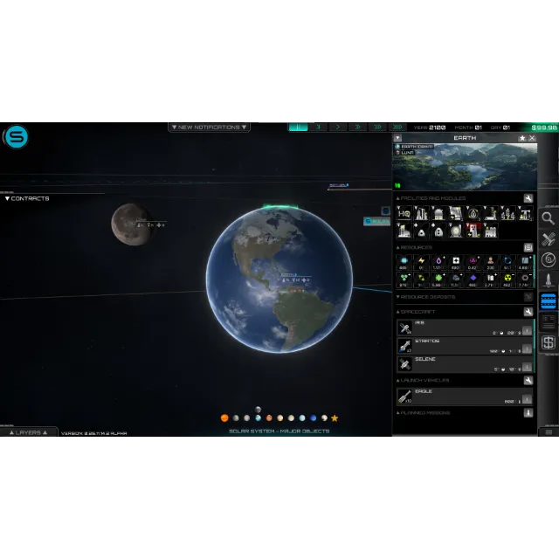Click info button on Selene row
Image resolution: width=559 pixels, height=559 pixels.
click(527, 367)
